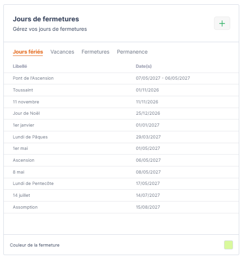Select the 1er janvier row

pyautogui.click(x=121, y=125)
